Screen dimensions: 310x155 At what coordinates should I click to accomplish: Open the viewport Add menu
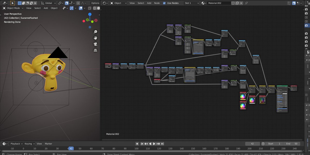(x=46, y=8)
